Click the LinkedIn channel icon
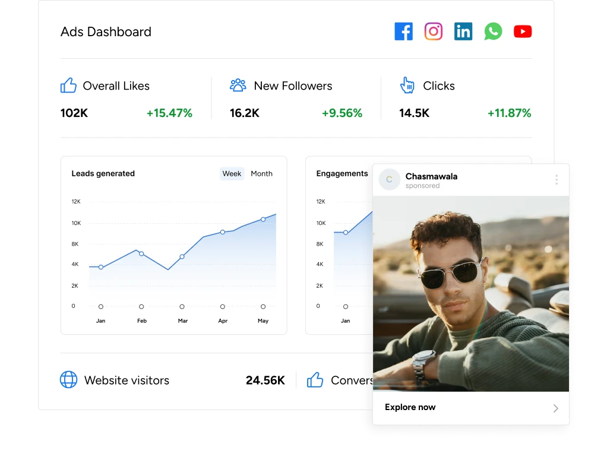 click(463, 31)
